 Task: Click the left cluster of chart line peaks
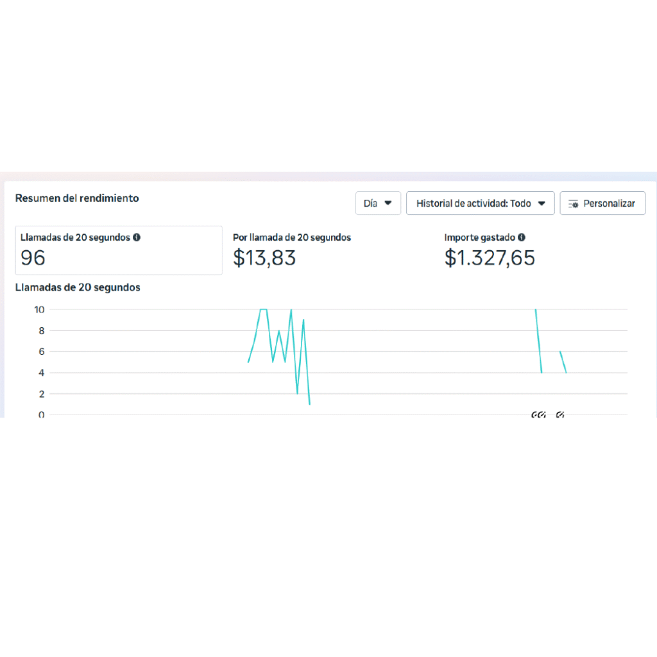278,340
